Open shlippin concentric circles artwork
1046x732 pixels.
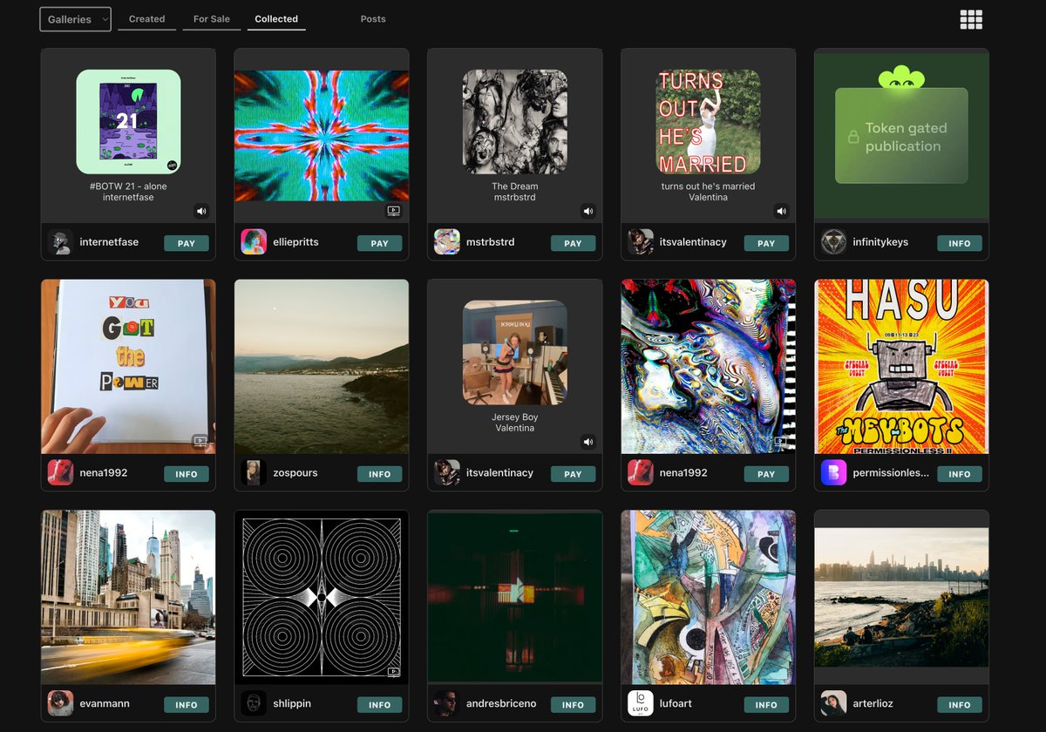[322, 597]
